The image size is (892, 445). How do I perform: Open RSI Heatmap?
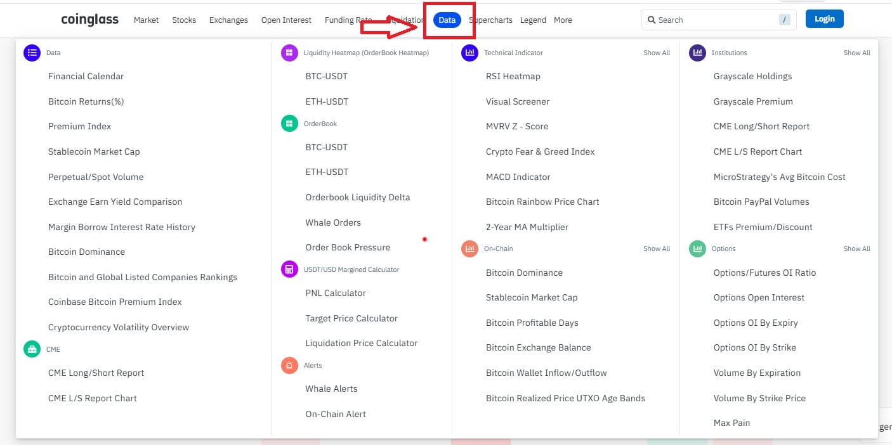point(513,76)
